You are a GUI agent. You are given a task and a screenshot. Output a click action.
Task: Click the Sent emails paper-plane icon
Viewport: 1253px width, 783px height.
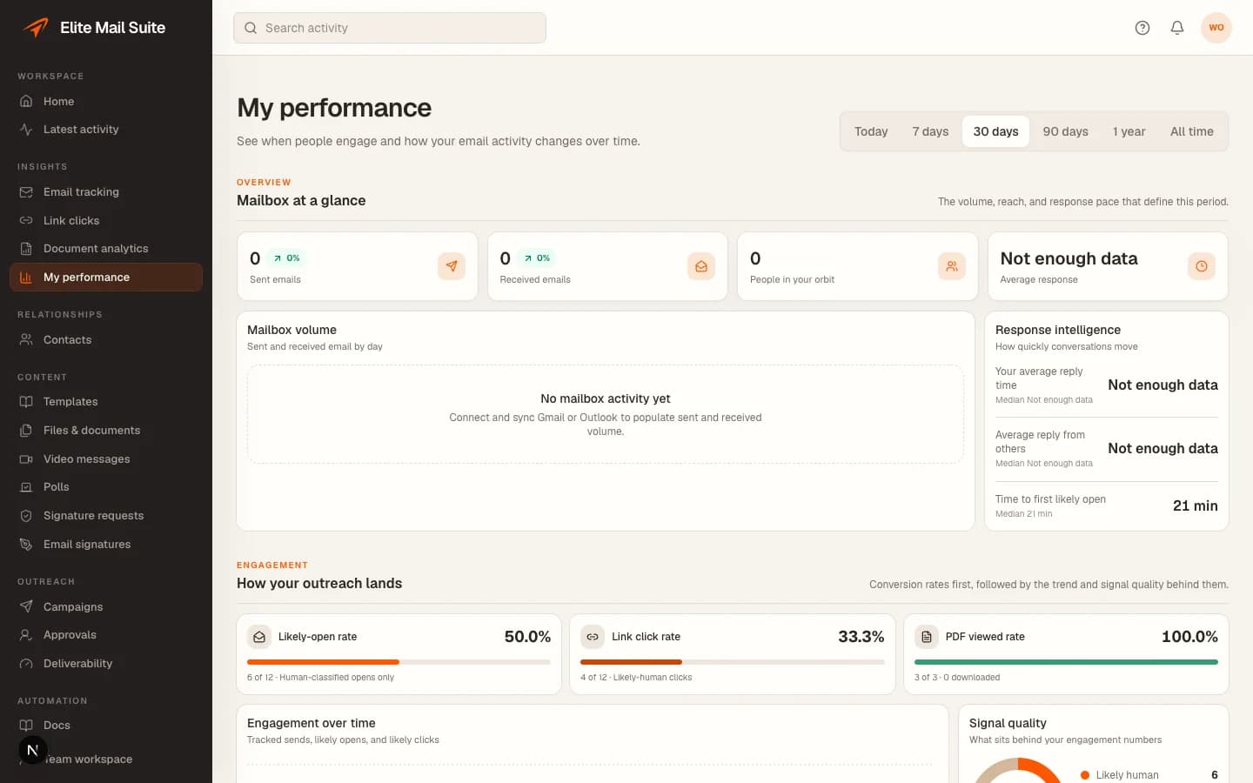[452, 266]
